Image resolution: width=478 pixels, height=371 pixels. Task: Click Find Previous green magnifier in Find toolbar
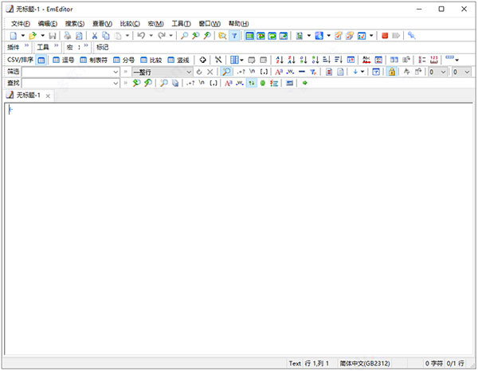148,83
